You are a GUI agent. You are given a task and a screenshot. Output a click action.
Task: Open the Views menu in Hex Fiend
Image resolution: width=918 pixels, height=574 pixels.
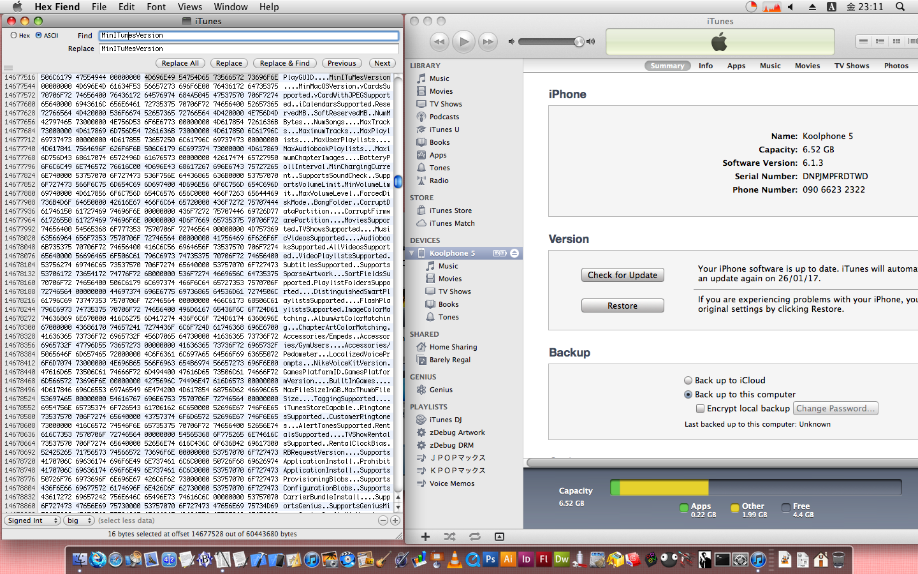[x=189, y=7]
